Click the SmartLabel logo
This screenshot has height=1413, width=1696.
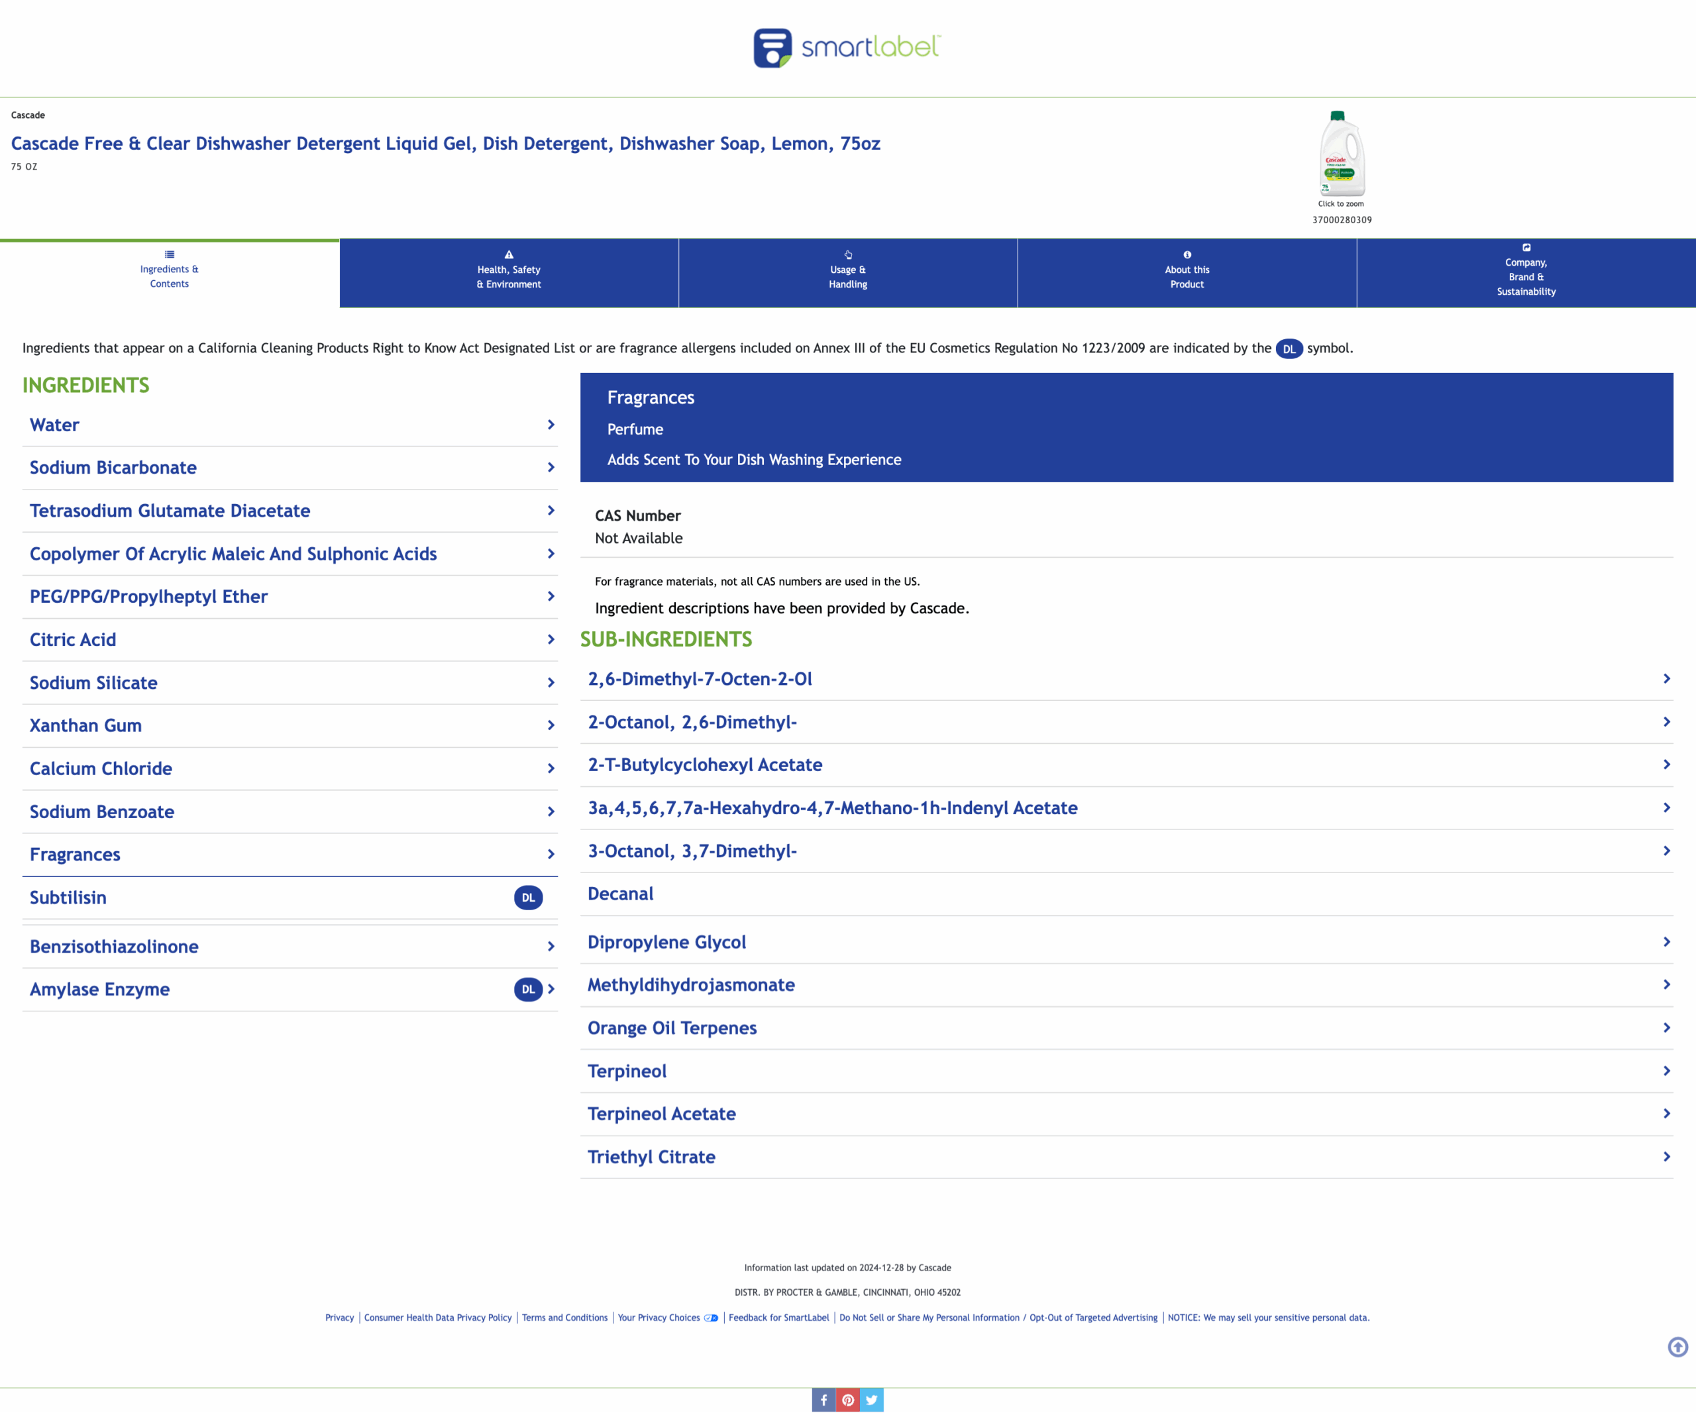(x=847, y=48)
